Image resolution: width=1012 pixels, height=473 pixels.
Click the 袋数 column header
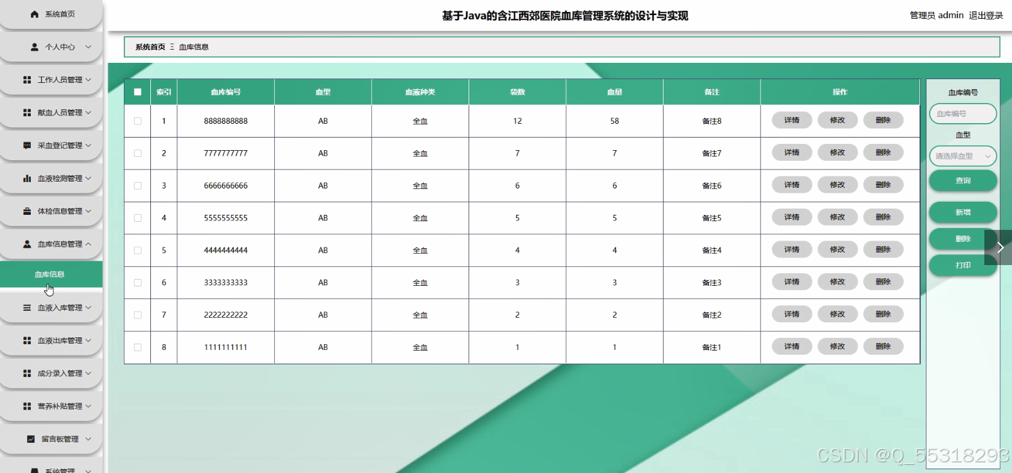518,92
